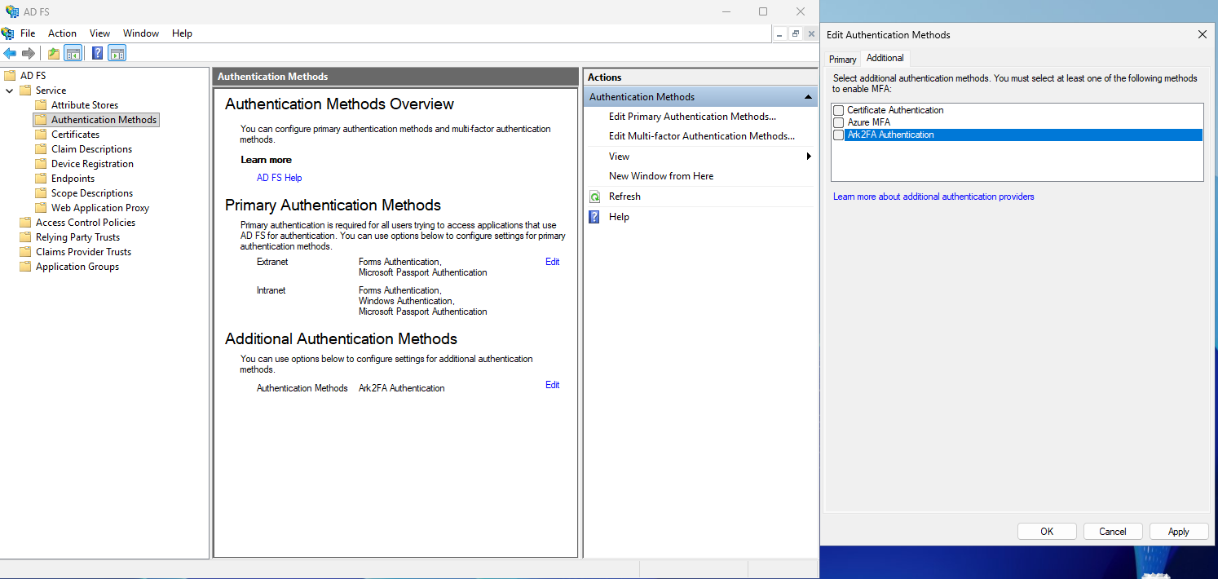Image resolution: width=1218 pixels, height=579 pixels.
Task: Switch to the Primary tab
Action: coord(842,60)
